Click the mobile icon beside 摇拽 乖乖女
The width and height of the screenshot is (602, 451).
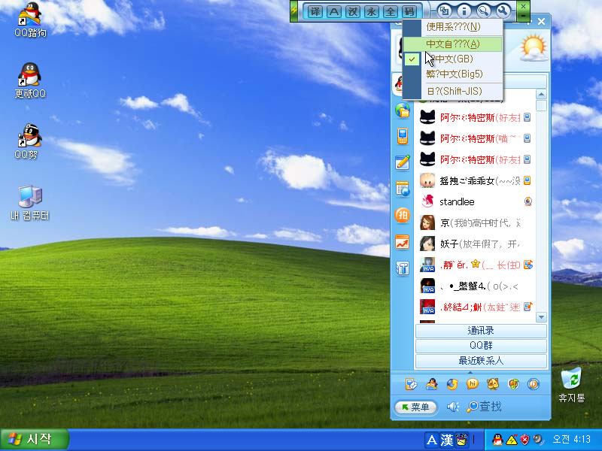[528, 180]
